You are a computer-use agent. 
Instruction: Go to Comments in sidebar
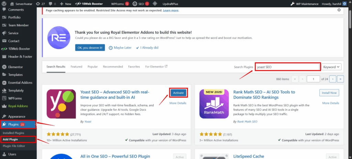pos(16,10)
